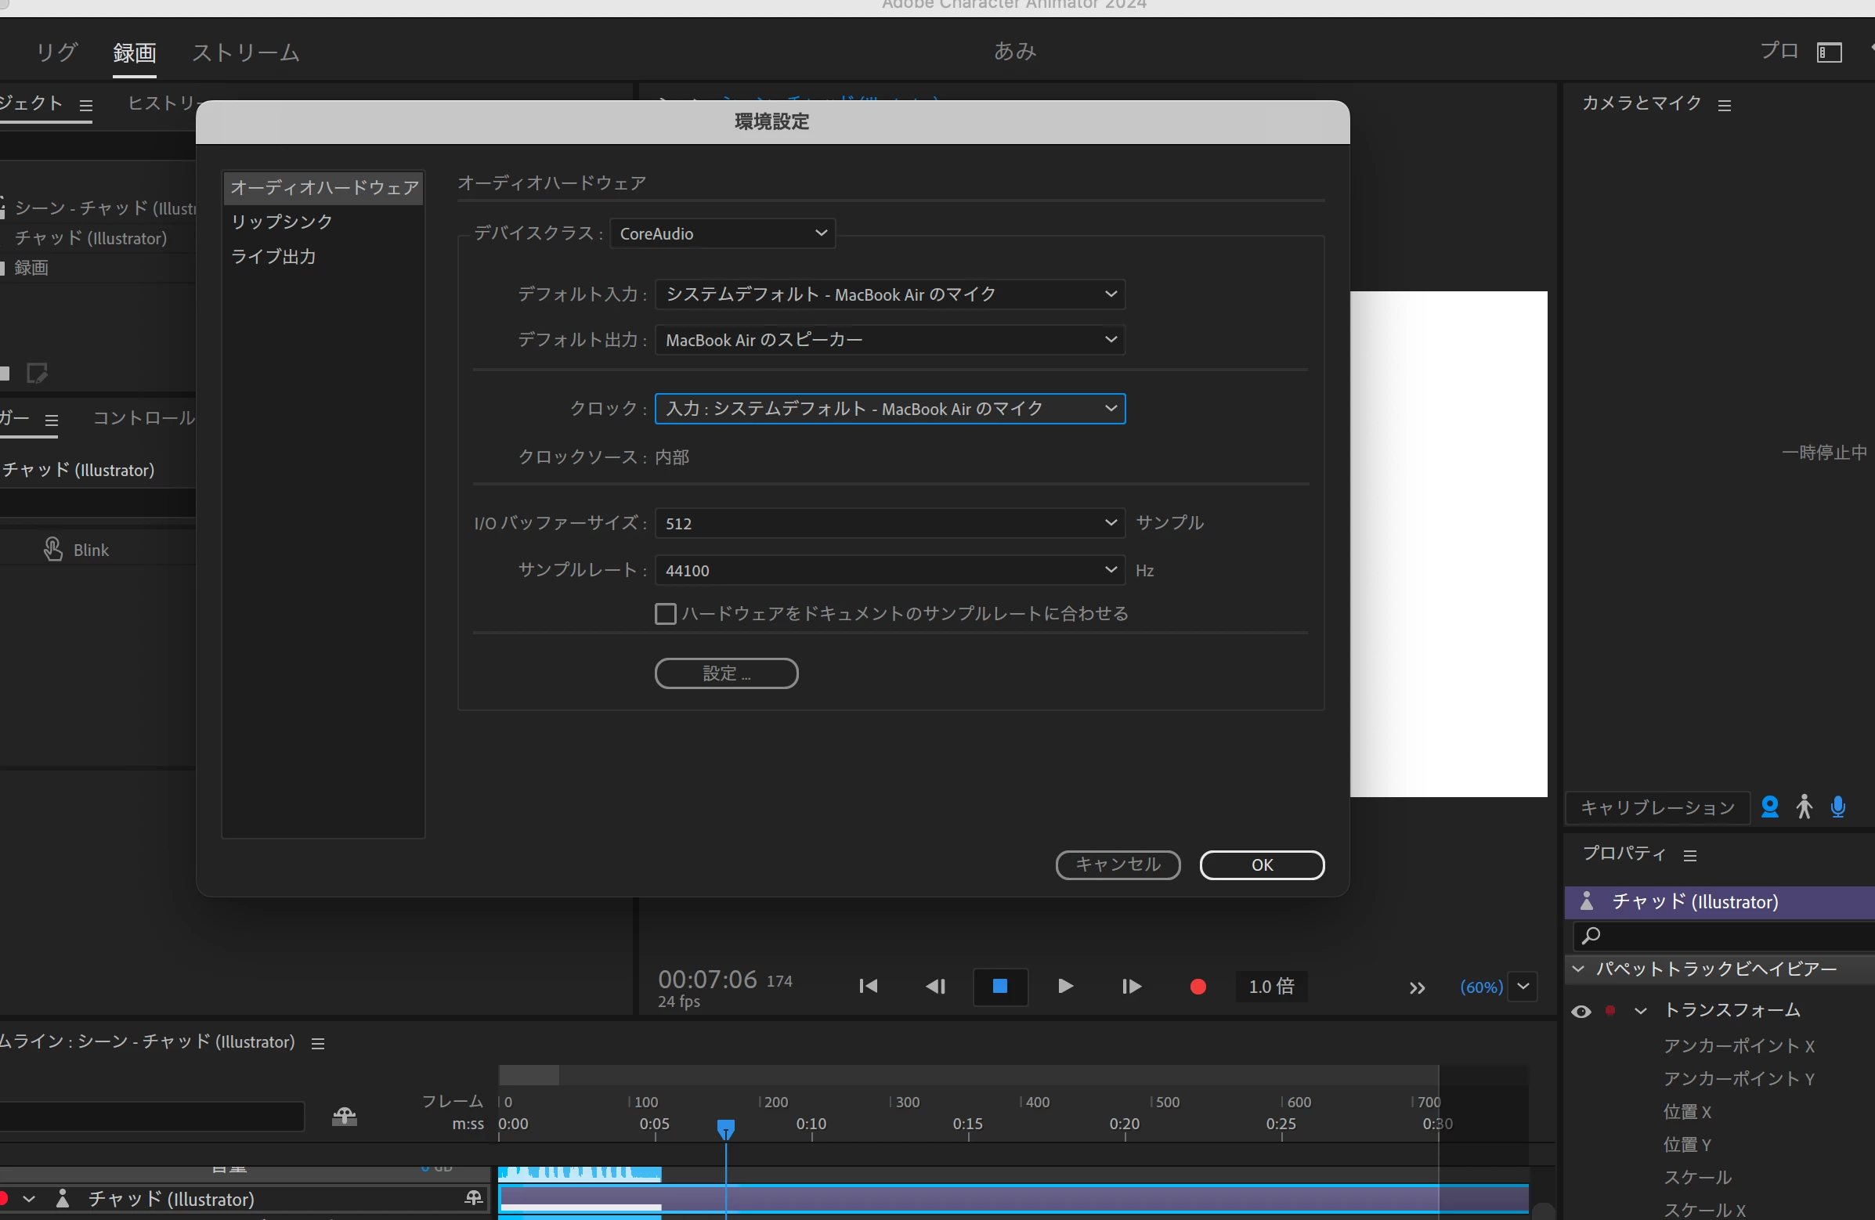Click the blue stop button
Screen dimensions: 1875x1220
pos(999,987)
